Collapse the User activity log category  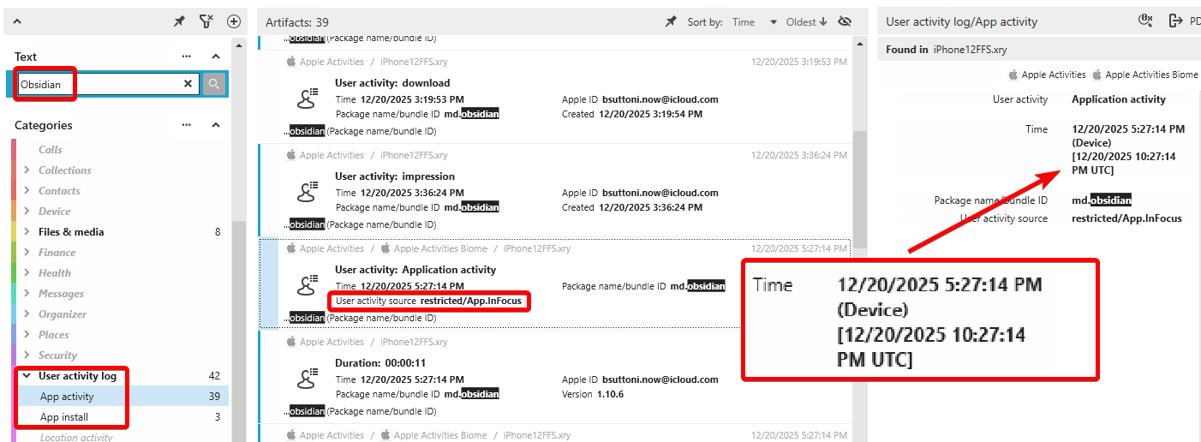27,376
